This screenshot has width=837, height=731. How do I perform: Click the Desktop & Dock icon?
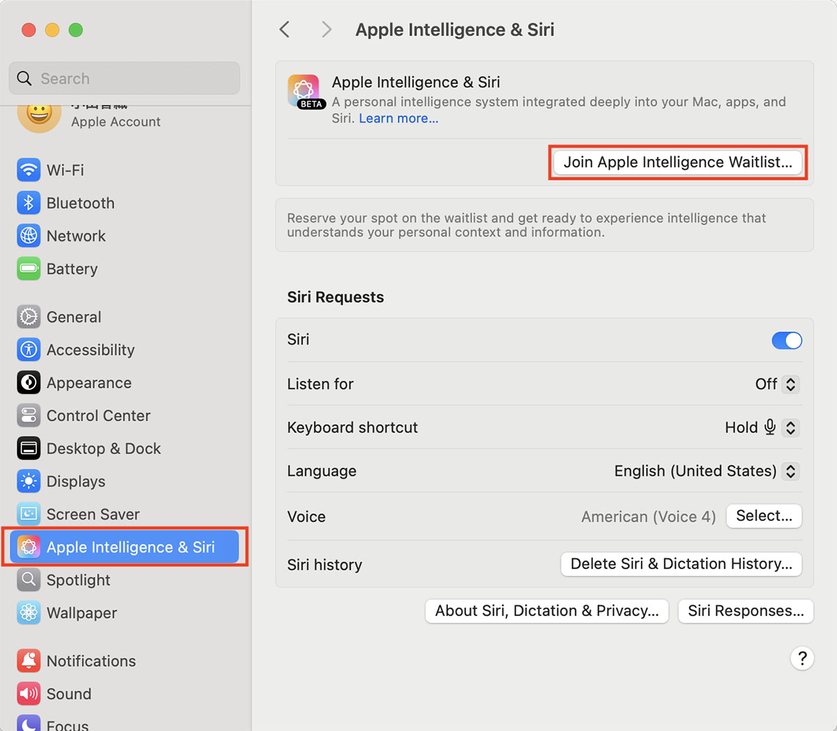[29, 449]
